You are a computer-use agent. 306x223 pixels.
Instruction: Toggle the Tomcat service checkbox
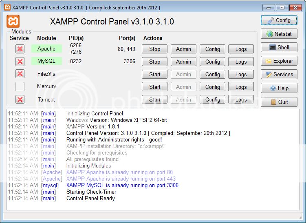[x=20, y=99]
